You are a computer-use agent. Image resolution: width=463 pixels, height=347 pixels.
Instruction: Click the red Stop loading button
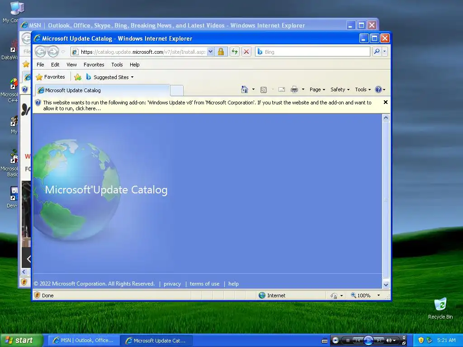[246, 52]
